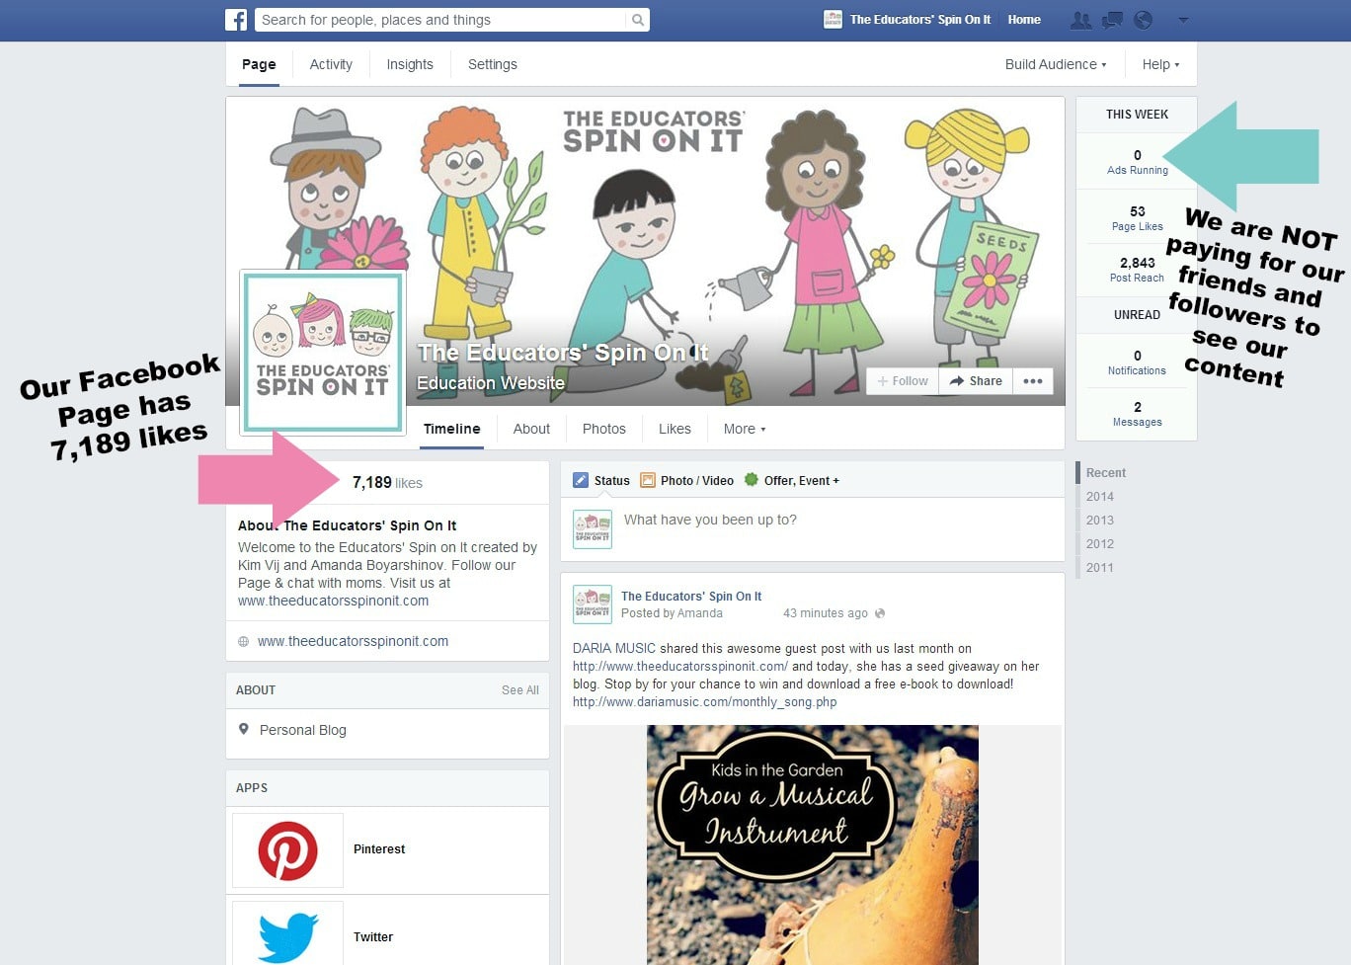This screenshot has height=965, width=1351.
Task: Open the account dropdown arrow in top bar
Action: click(1183, 20)
